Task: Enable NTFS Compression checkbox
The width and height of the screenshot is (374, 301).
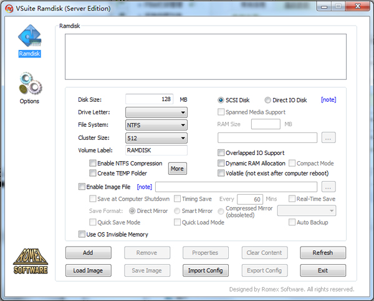Action: tap(93, 163)
